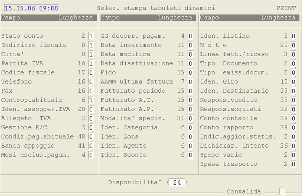This screenshot has width=302, height=196.
Task: Select the Linea fatt./ricavo flag field
Action: tap(293, 55)
